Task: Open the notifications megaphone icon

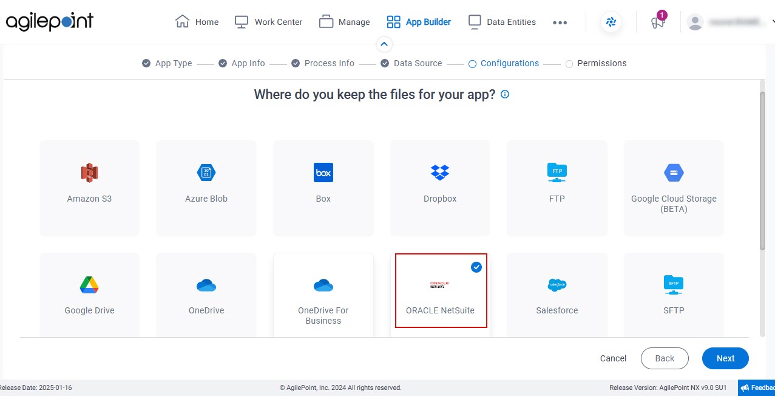Action: pyautogui.click(x=658, y=22)
